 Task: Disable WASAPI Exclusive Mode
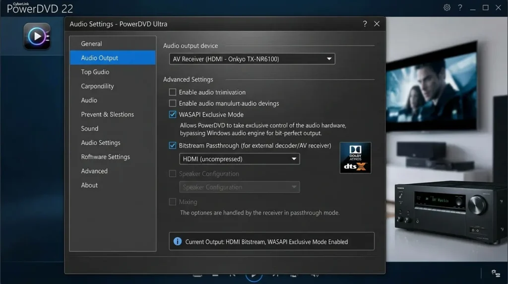pos(173,114)
